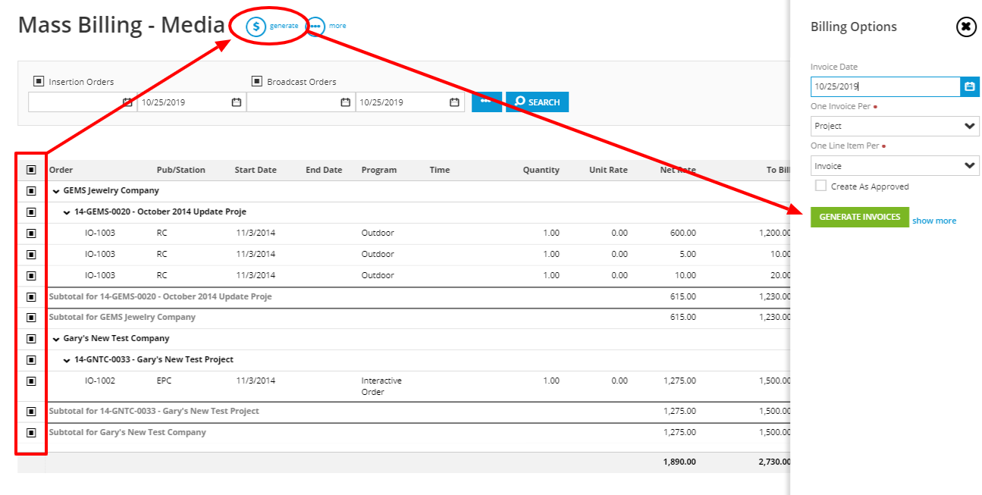This screenshot has width=982, height=495.
Task: Sort by the Pub/Station column header
Action: click(181, 170)
